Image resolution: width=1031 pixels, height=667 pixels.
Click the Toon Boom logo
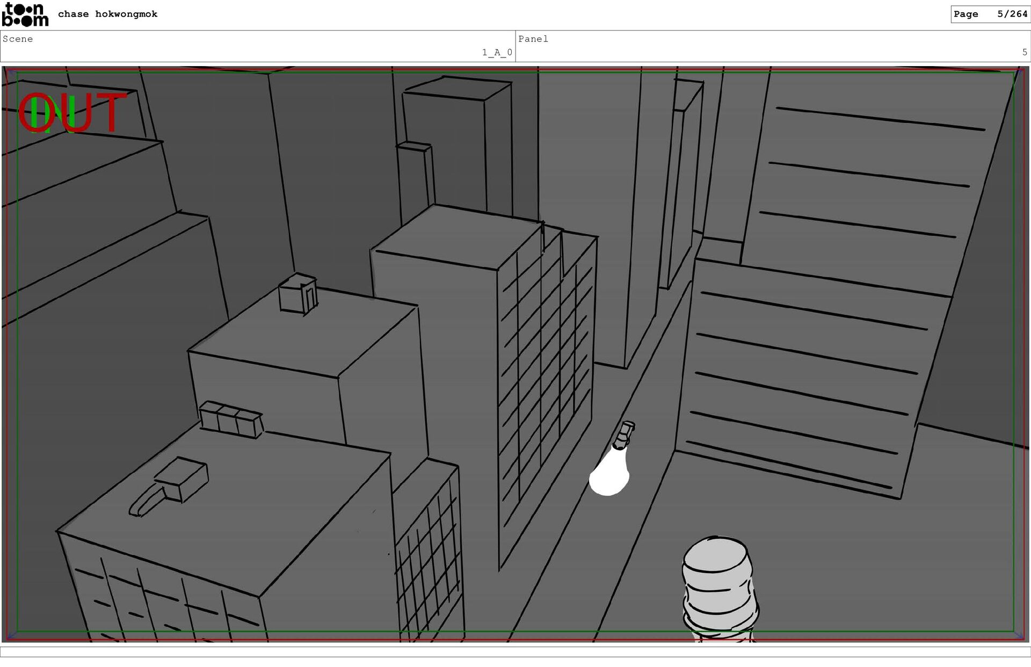(x=25, y=15)
